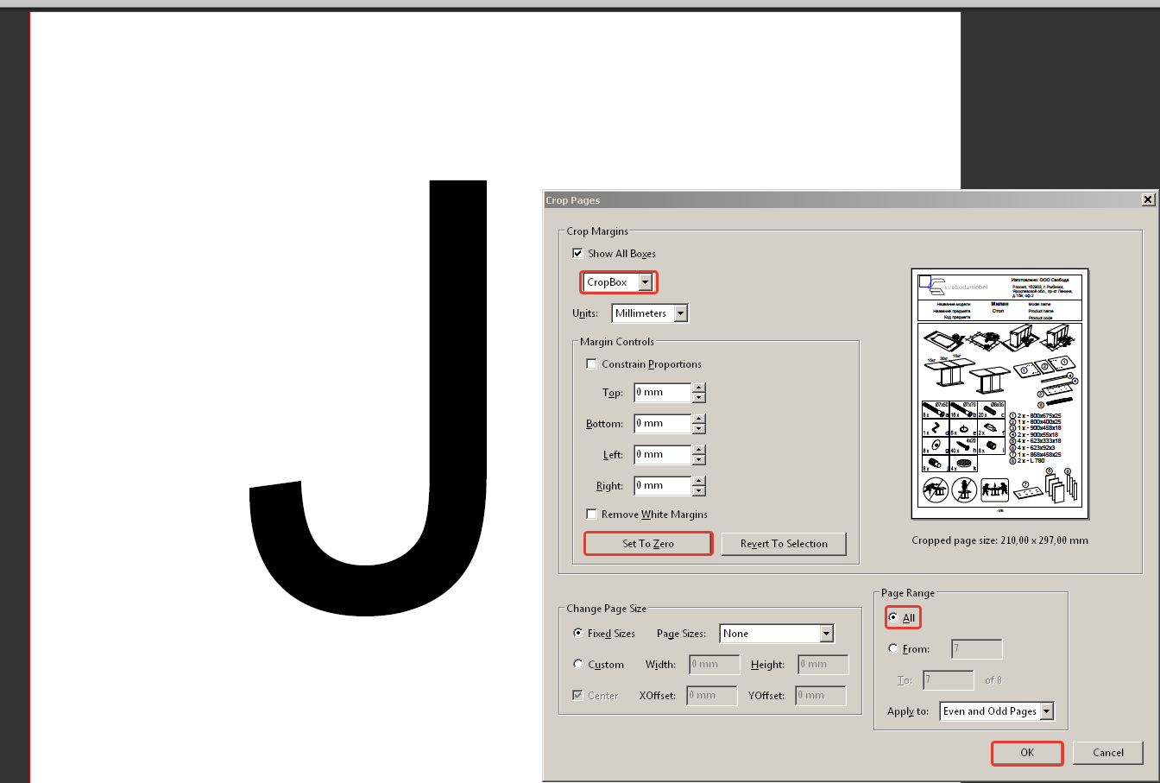1160x783 pixels.
Task: Open the Units Millimeters dropdown
Action: (681, 313)
